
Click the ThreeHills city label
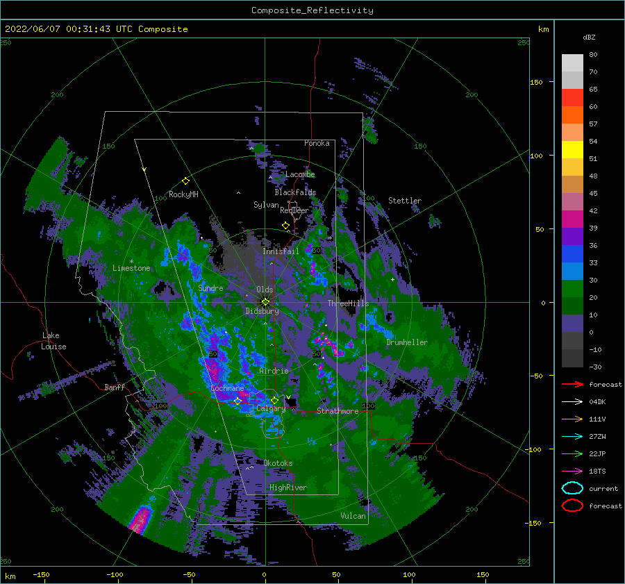349,303
